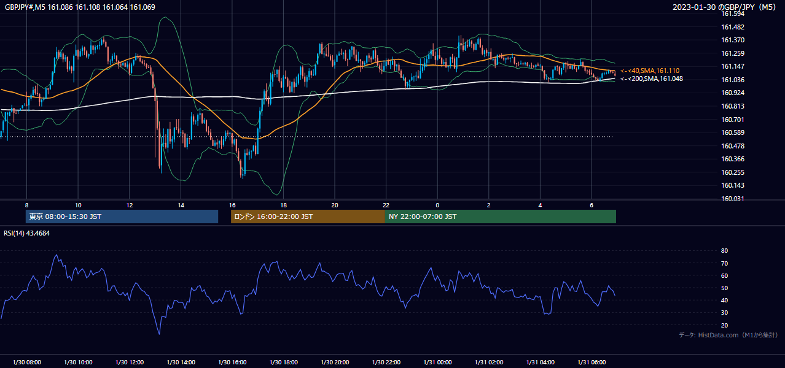Click price axis value 160.031

coord(733,199)
